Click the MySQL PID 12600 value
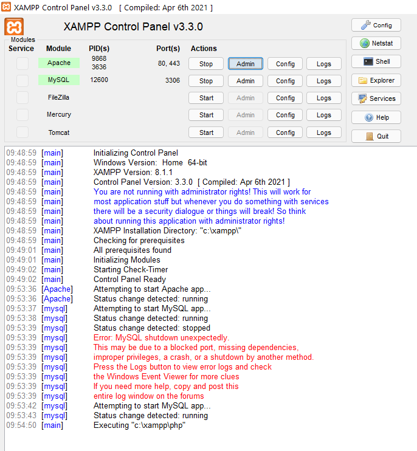The image size is (417, 451). pyautogui.click(x=99, y=80)
